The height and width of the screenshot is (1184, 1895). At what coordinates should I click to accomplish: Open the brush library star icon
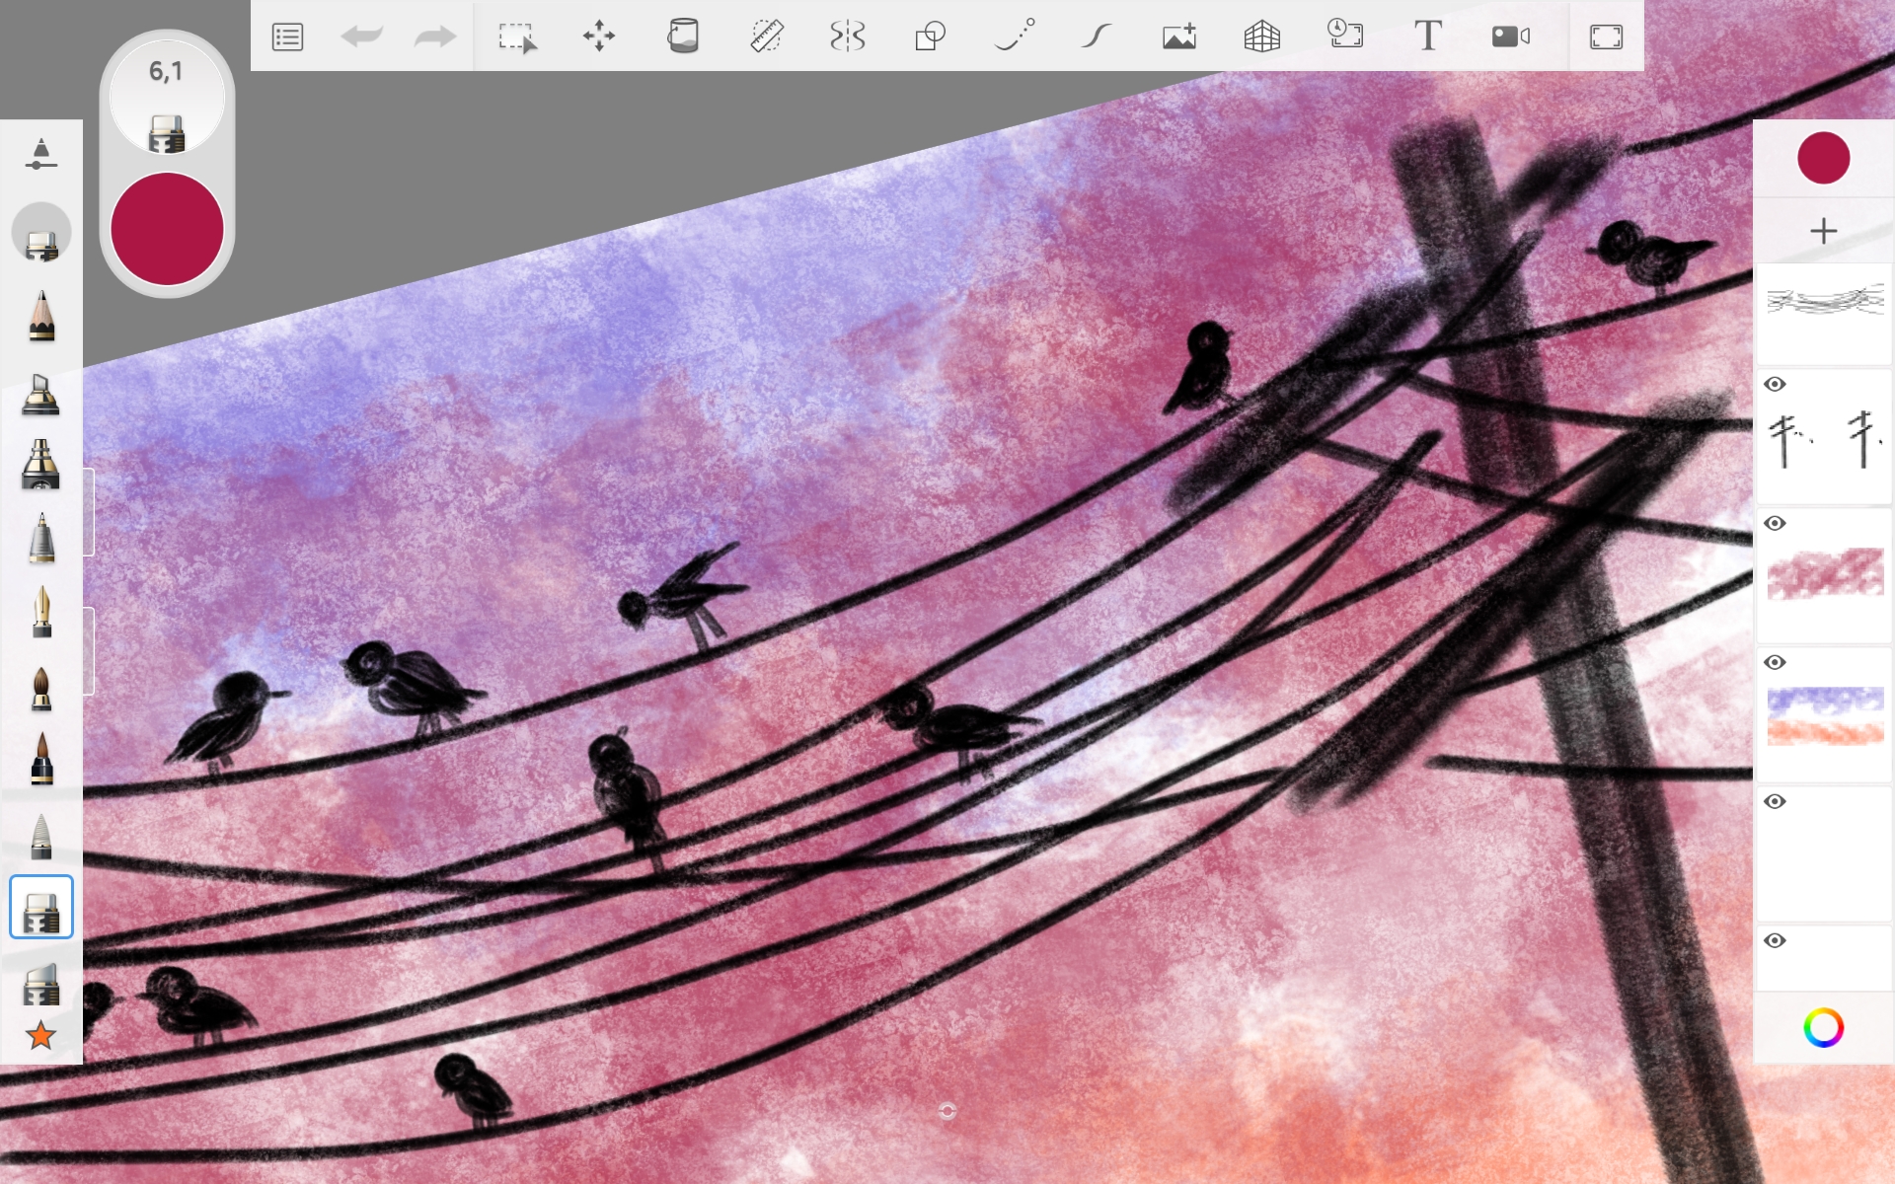point(40,1036)
